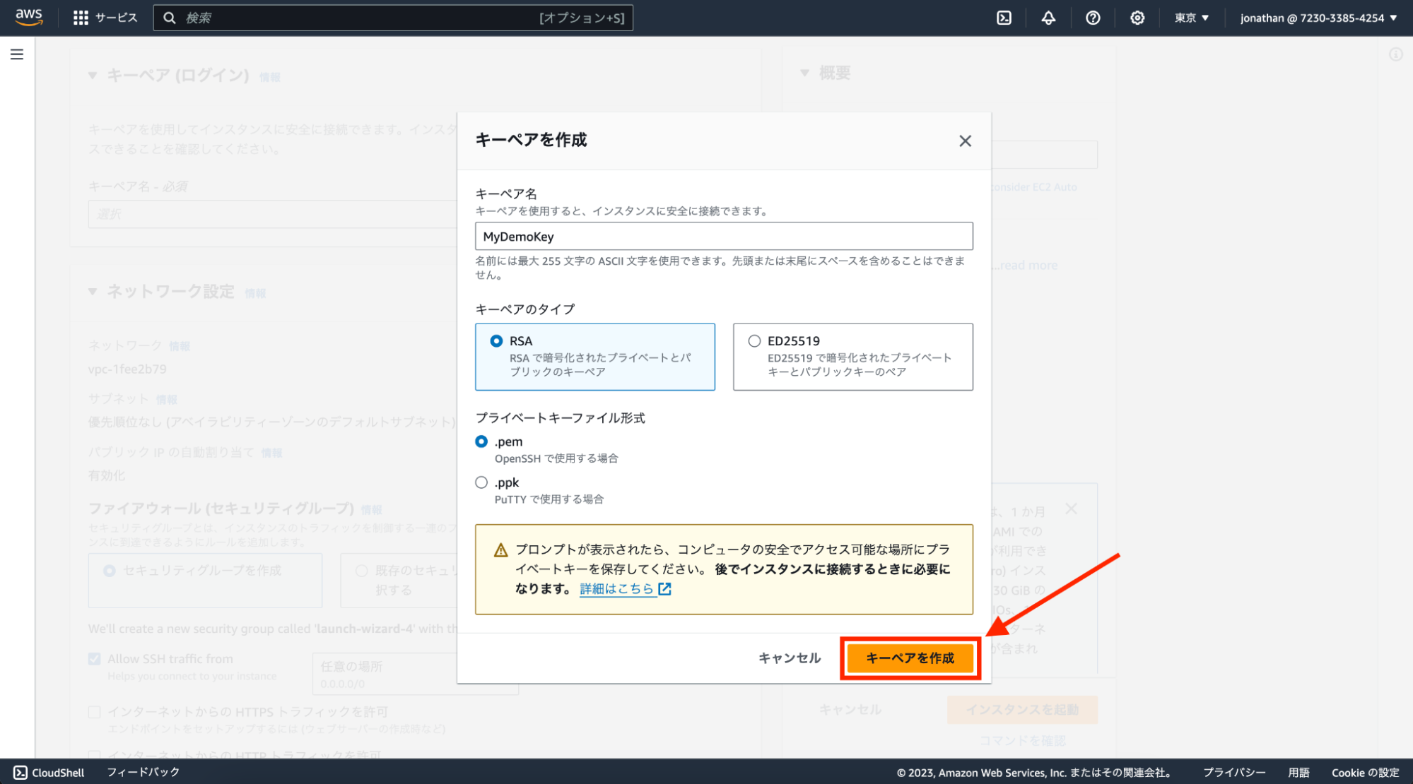This screenshot has height=784, width=1413.
Task: Click the キーペアを作成 orange button
Action: (x=910, y=658)
